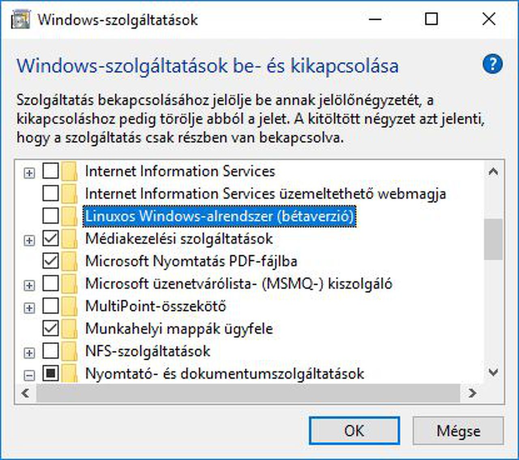Collapse Nyomtató- és dokumentumszolgáltatások node
The width and height of the screenshot is (519, 460).
(29, 375)
